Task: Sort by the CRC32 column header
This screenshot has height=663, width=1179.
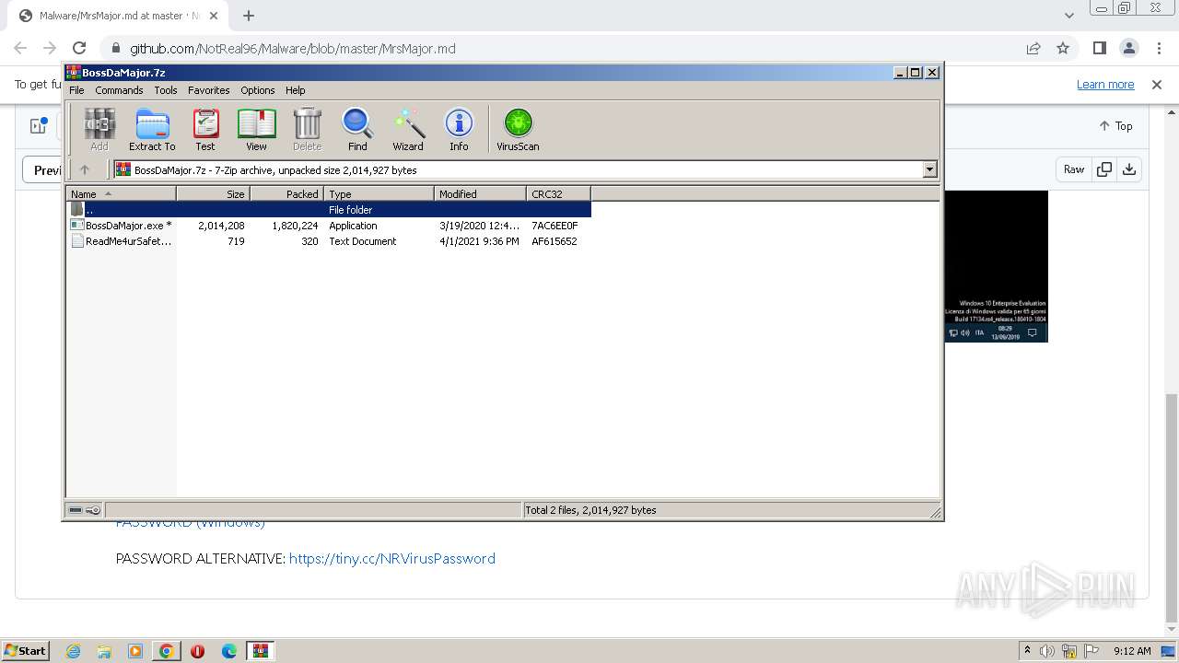Action: click(x=558, y=193)
